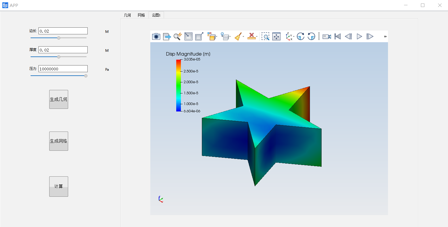Click the colored cube display icon
Viewport: 448px width, 227px height.
pyautogui.click(x=211, y=36)
